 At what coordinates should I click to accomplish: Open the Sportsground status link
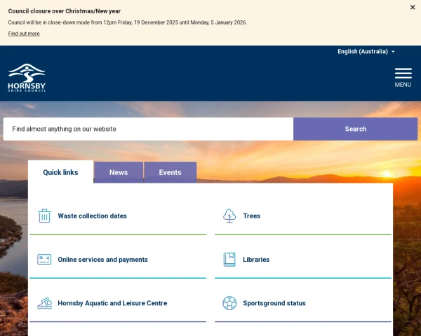[274, 303]
